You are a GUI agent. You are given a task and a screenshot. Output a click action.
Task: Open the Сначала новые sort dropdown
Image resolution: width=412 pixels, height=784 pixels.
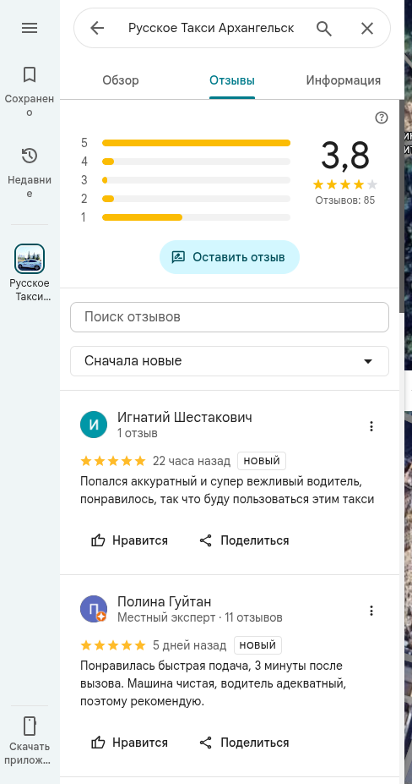(x=230, y=361)
